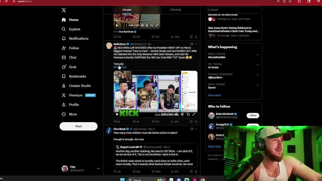This screenshot has width=322, height=181.
Task: Mute the One Bad Dude video
Action: coord(142,25)
